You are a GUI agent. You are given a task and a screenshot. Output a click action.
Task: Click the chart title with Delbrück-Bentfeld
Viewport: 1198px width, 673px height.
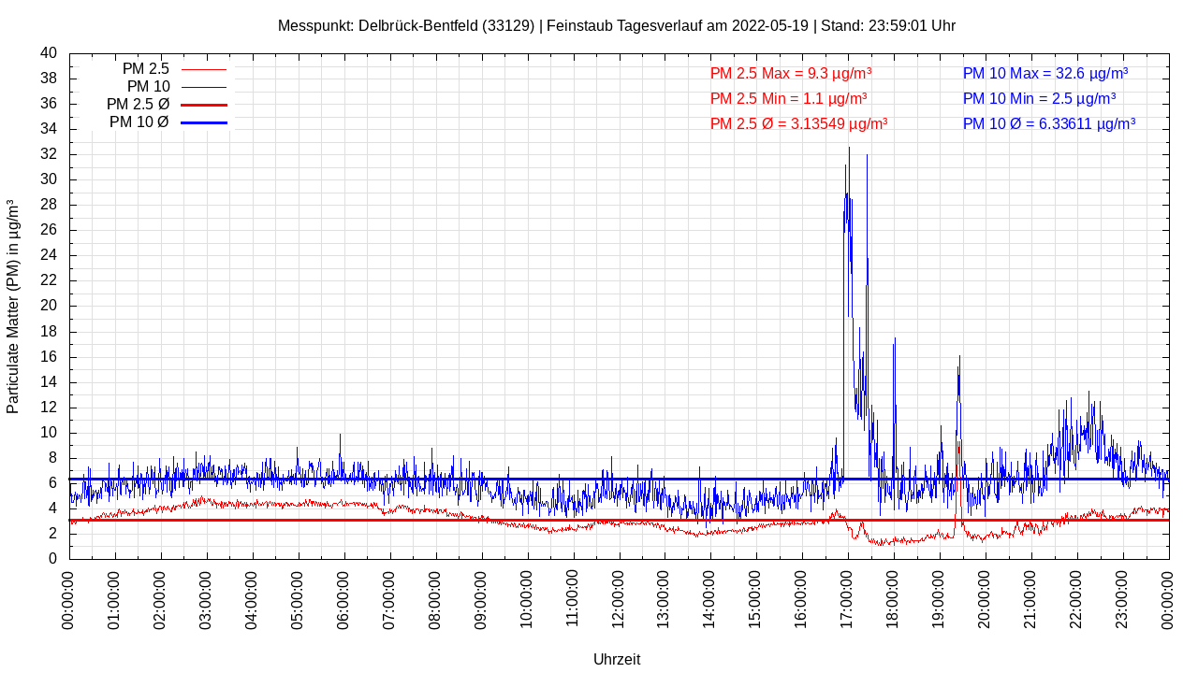pos(616,25)
